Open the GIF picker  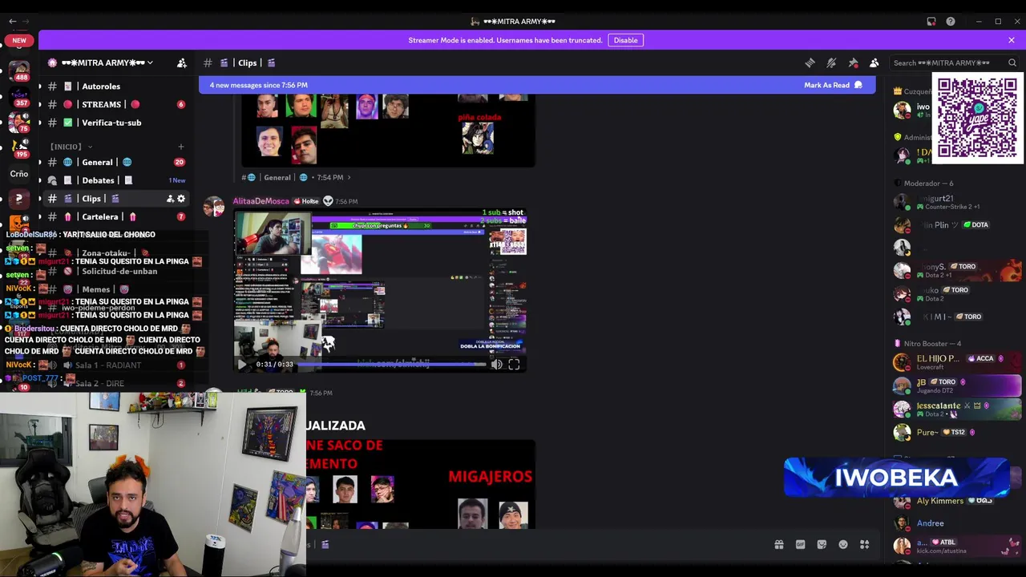800,545
